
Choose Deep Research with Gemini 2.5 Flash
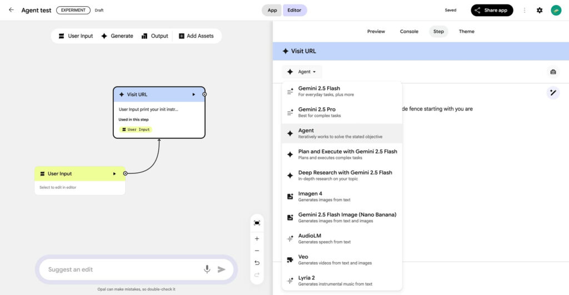click(x=342, y=175)
